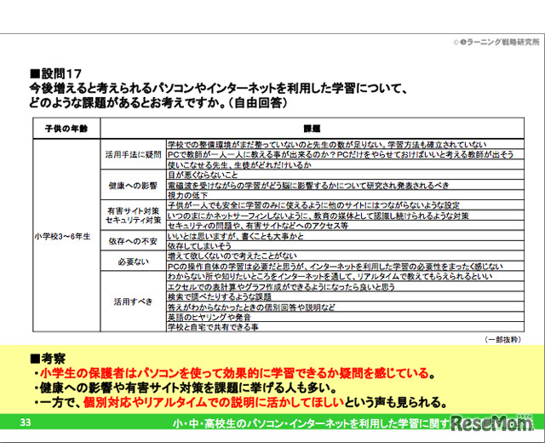This screenshot has height=443, width=545.
Task: Select the 健康への影響 category cell
Action: [133, 184]
